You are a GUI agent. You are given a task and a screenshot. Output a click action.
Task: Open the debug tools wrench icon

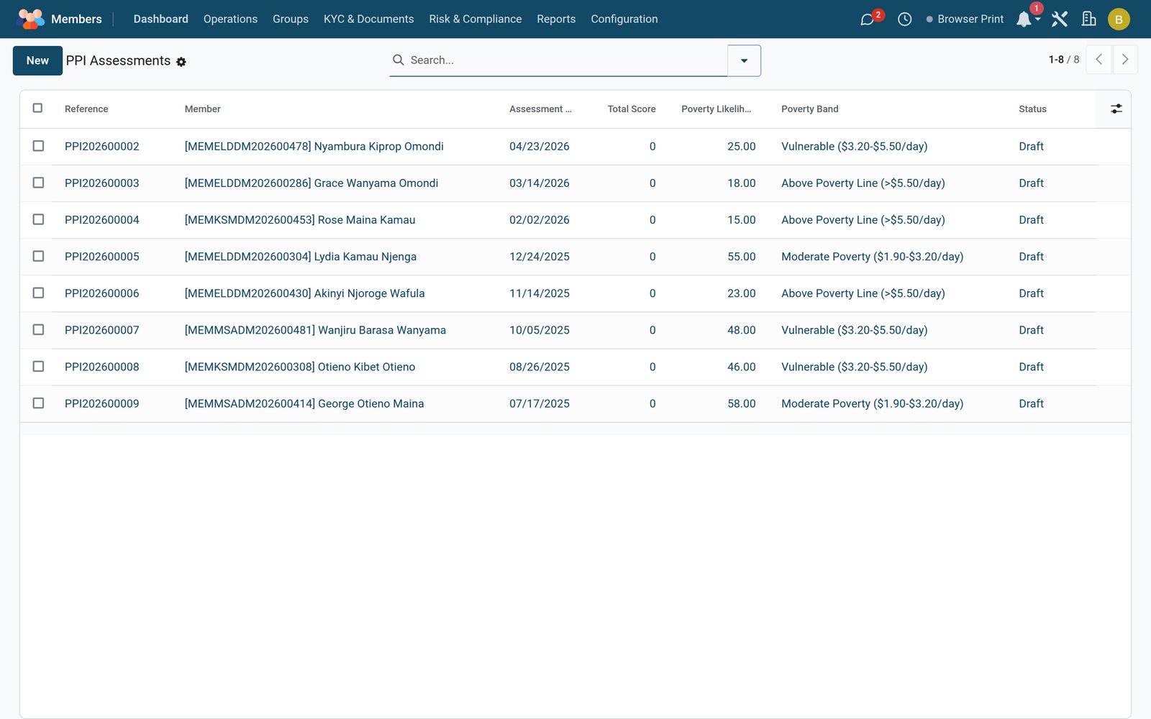pos(1059,19)
